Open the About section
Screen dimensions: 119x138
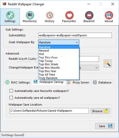tap(109, 17)
